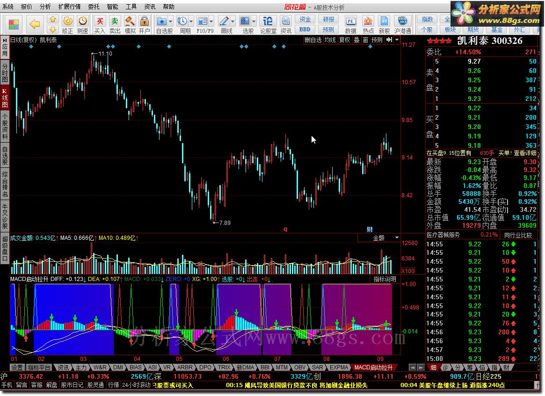Click the 选股 radar icon
Viewport: 545px width, 396px height.
pos(245,21)
